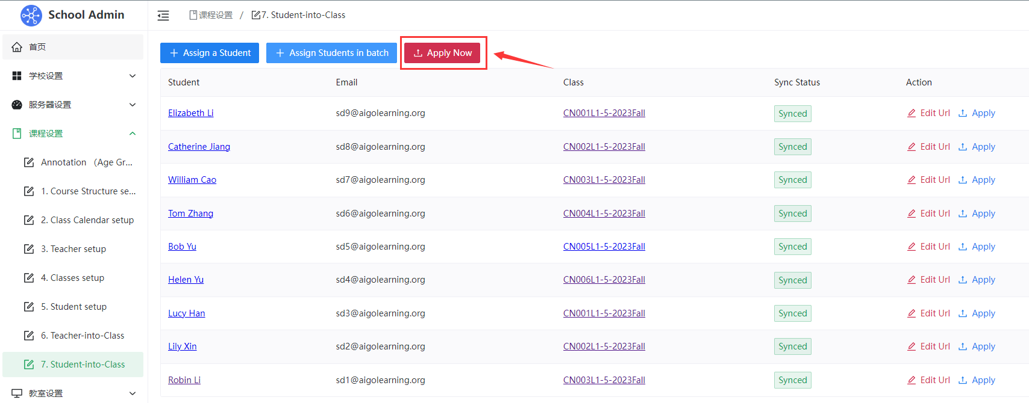Click the home icon beside 首页
Screen dimensions: 1029x403
(17, 47)
